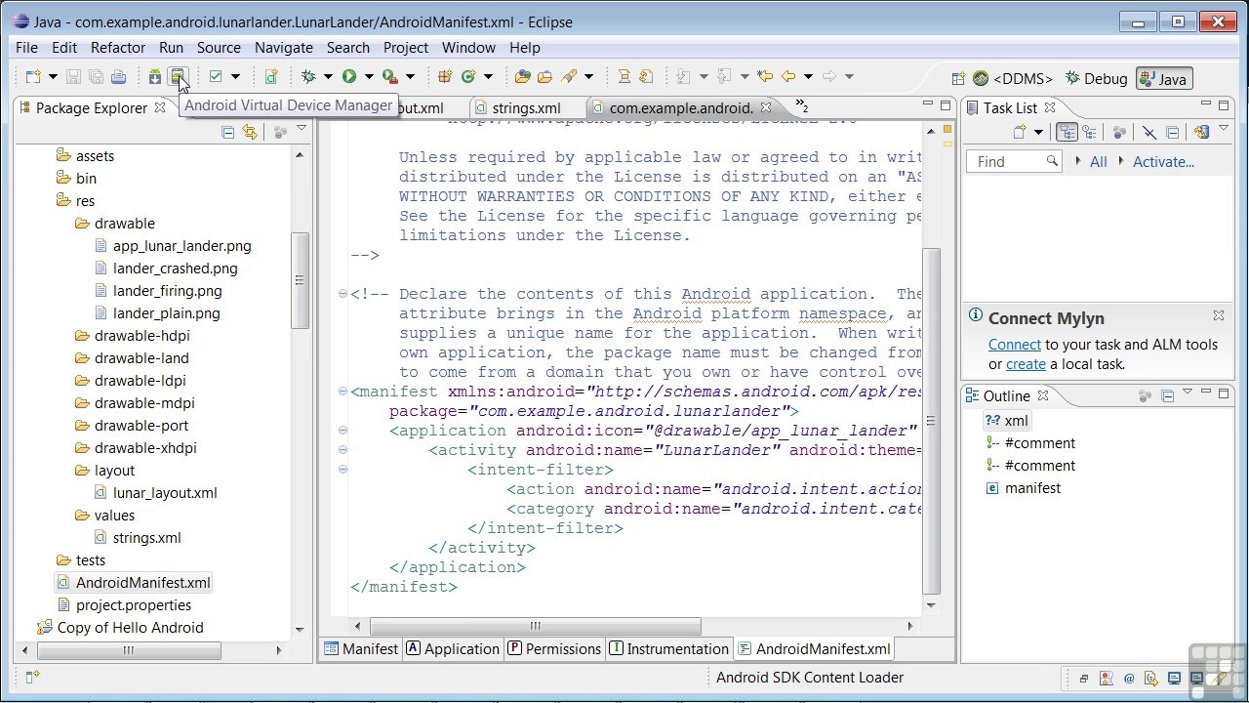Toggle Scheduled view in Task List
Viewport: 1249px width, 703px height.
1088,132
